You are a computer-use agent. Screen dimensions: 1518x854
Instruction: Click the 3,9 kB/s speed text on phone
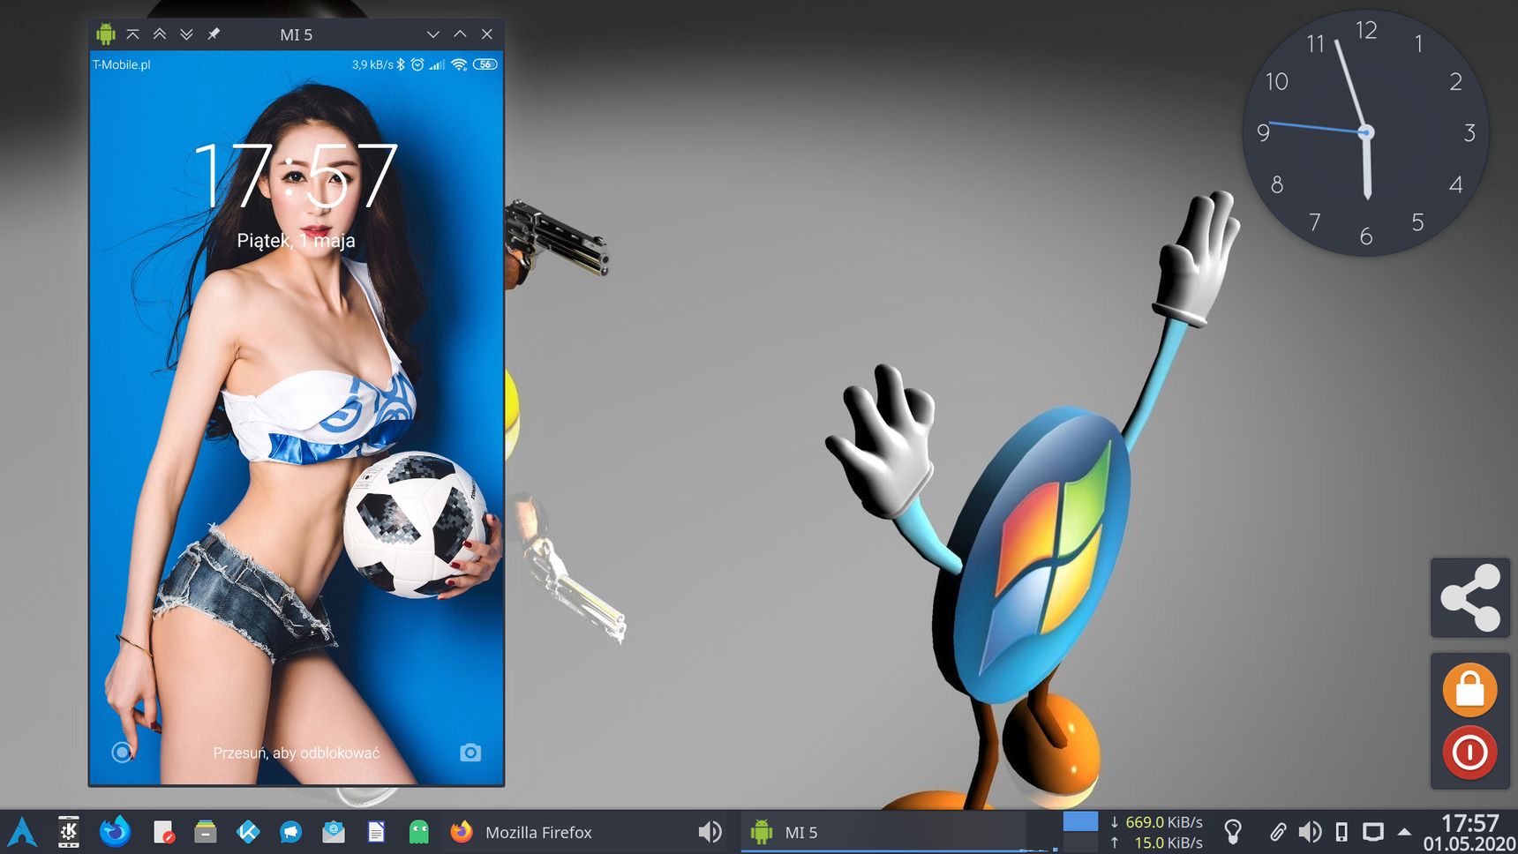372,64
